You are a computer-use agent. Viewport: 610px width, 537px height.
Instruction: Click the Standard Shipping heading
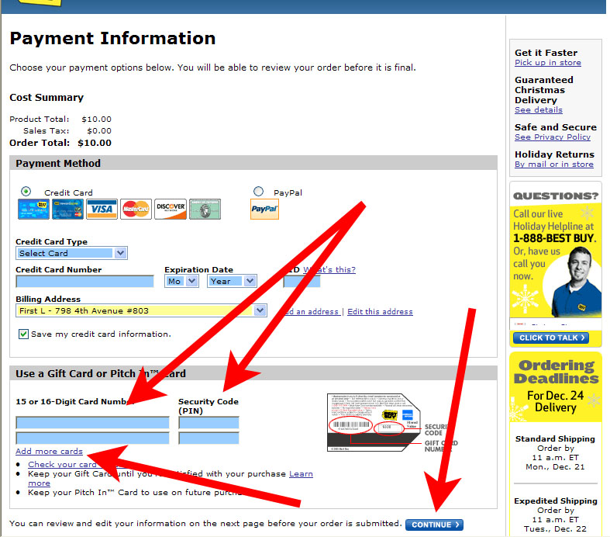[x=555, y=439]
